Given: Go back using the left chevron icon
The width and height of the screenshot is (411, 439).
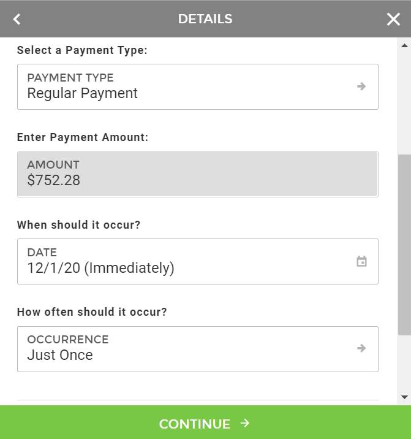Looking at the screenshot, I should 17,19.
